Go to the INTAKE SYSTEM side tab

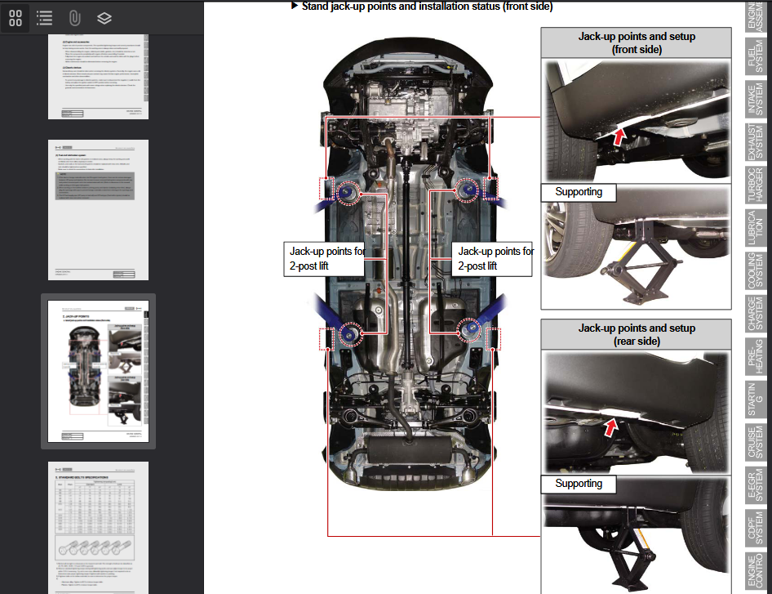755,100
